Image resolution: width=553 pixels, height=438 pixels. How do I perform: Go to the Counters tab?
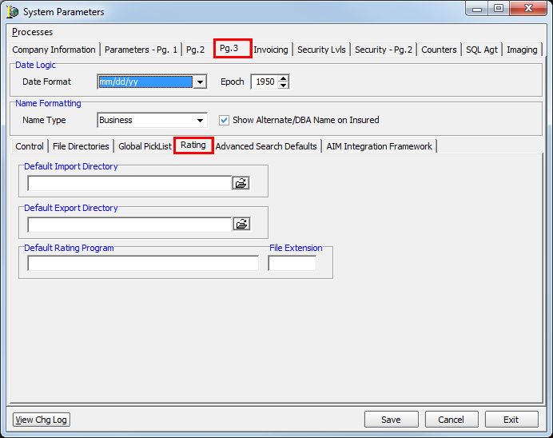pyautogui.click(x=439, y=50)
